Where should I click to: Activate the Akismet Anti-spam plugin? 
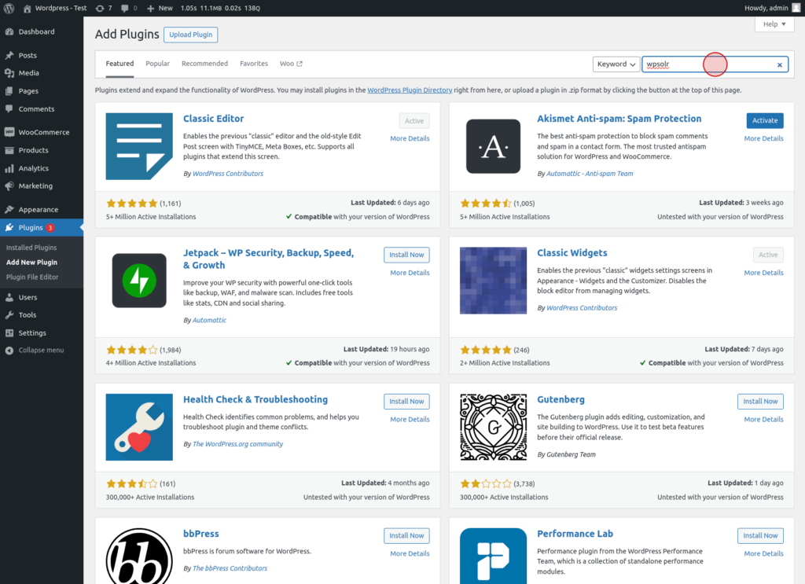(764, 120)
